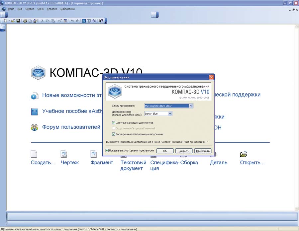This screenshot has width=299, height=231.
Task: Click the Cut scissors toolbar icon
Action: click(x=42, y=21)
